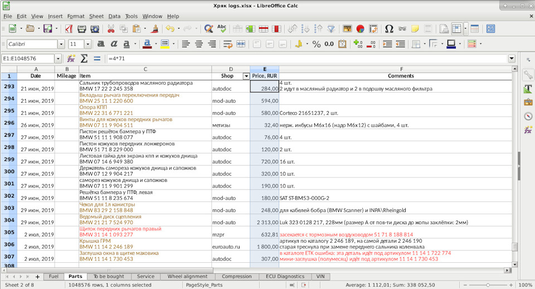The height and width of the screenshot is (289, 535).
Task: Toggle print preview
Action: [x=95, y=28]
